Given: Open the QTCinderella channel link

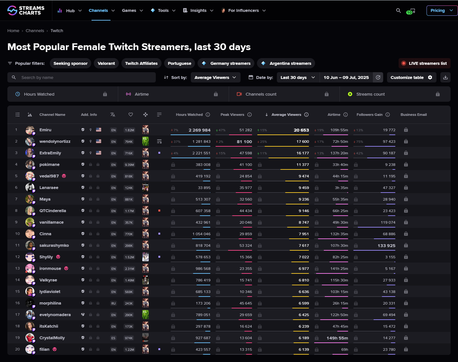Looking at the screenshot, I should (x=53, y=211).
